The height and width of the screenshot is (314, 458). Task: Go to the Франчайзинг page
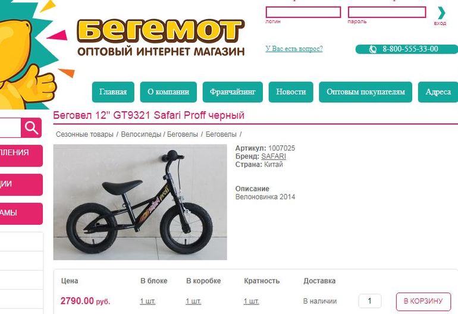(233, 92)
